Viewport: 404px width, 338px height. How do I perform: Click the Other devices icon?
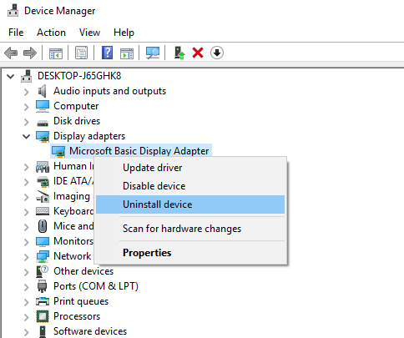(43, 271)
